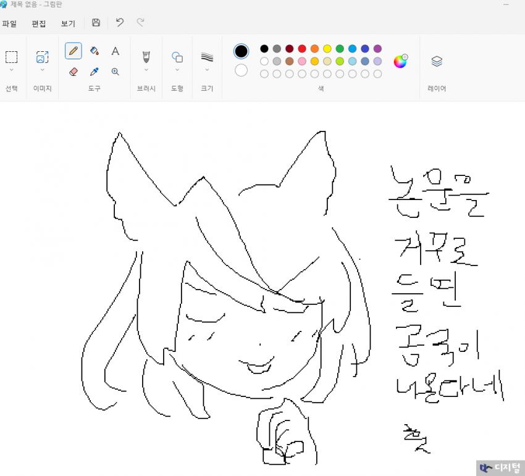525x476 pixels.
Task: Open the Edit colors wheel
Action: (x=400, y=61)
